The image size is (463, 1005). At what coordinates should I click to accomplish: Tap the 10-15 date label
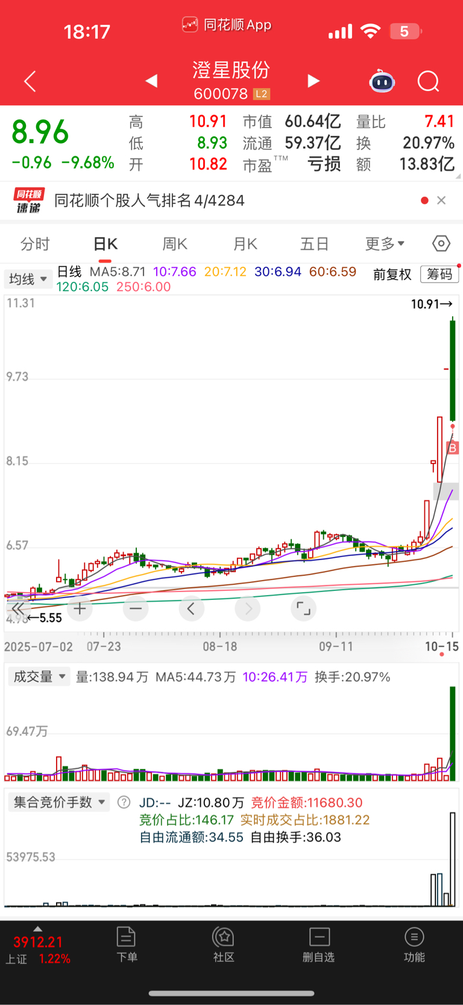point(442,646)
